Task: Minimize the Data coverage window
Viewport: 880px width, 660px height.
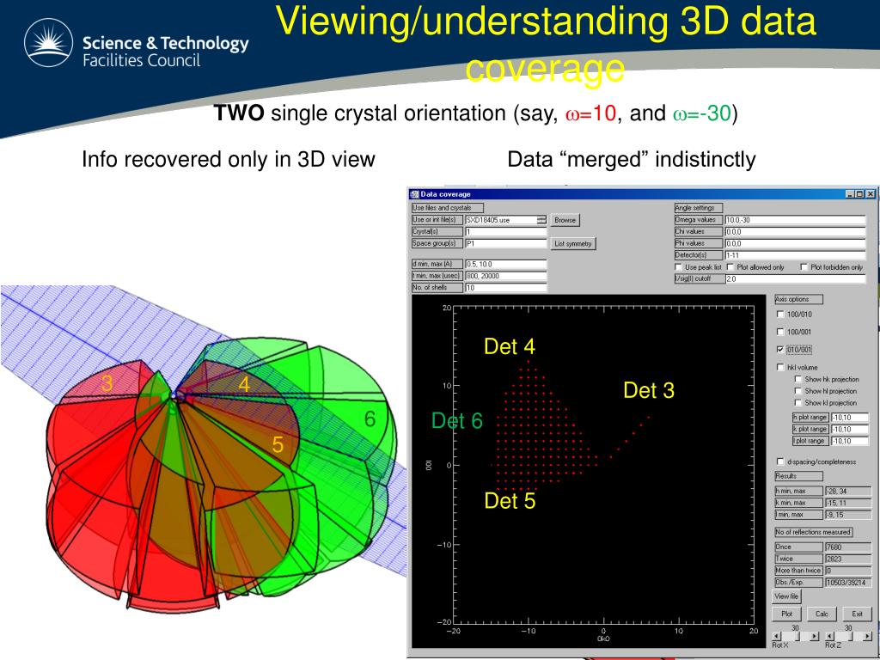Action: point(850,194)
